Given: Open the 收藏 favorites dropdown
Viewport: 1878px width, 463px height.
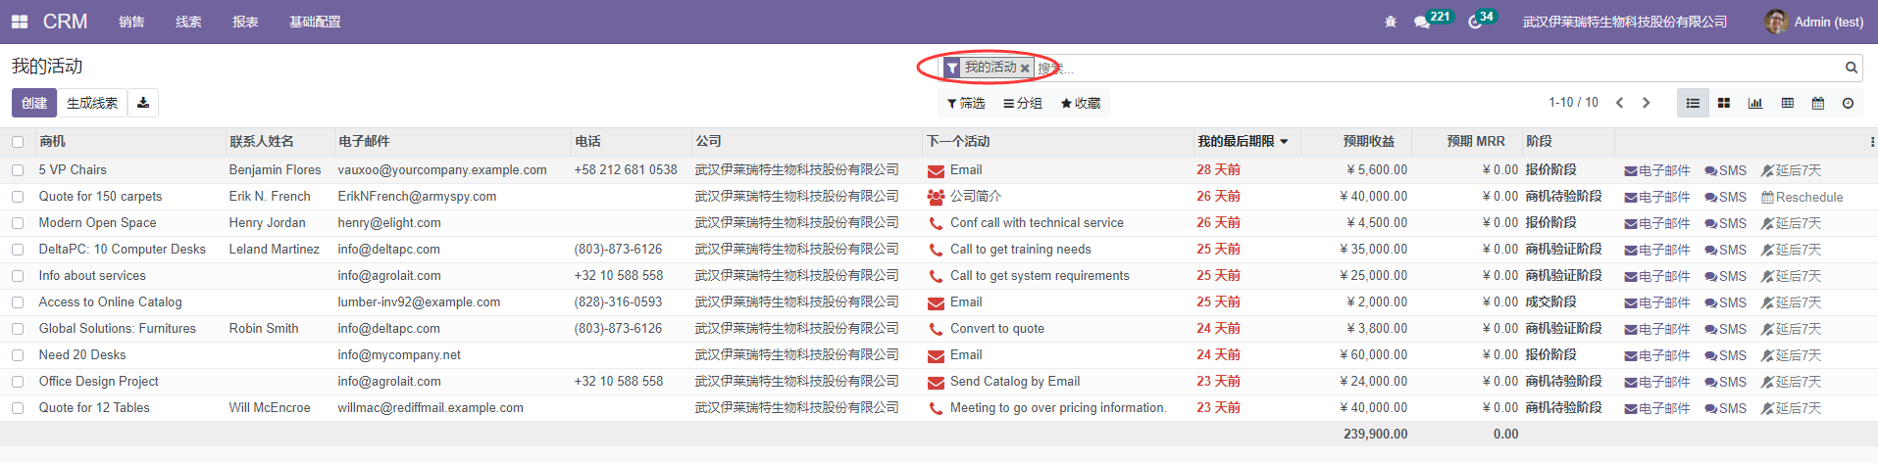Looking at the screenshot, I should coord(1081,103).
